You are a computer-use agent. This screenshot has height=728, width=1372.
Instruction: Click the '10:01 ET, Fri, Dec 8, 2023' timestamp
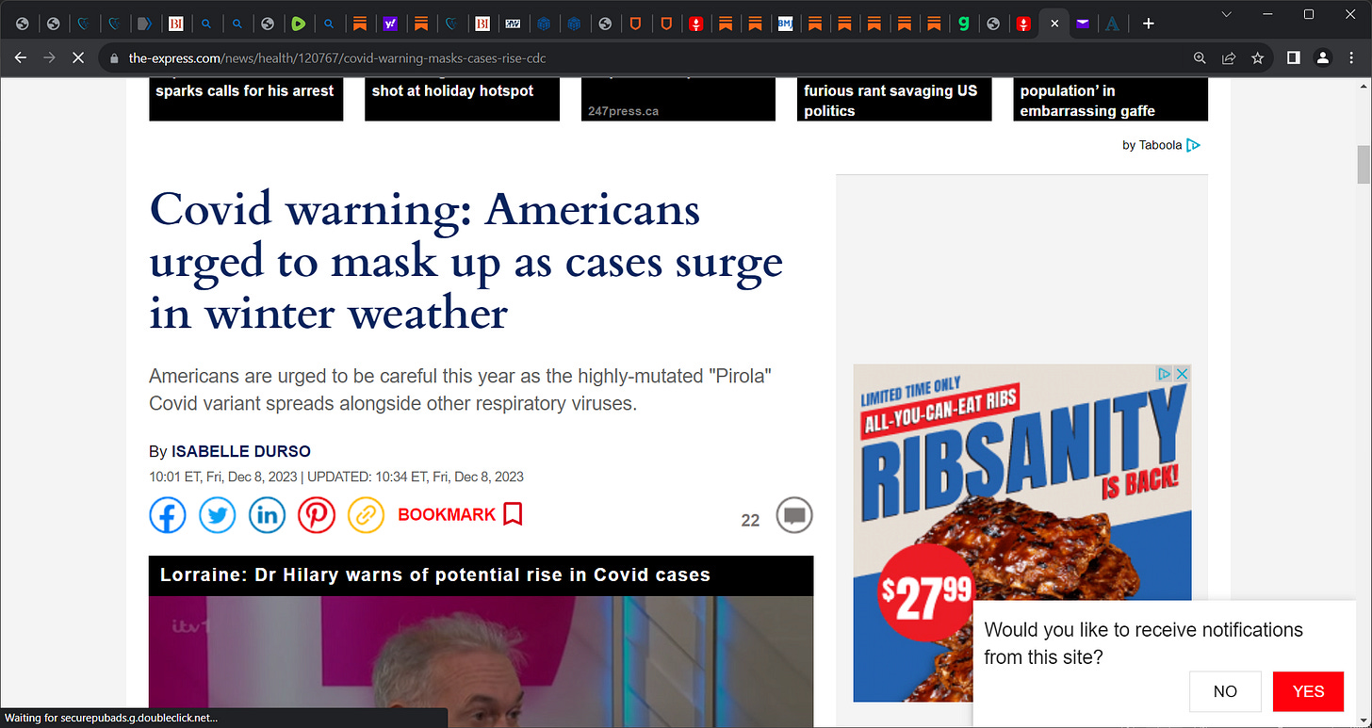[222, 477]
